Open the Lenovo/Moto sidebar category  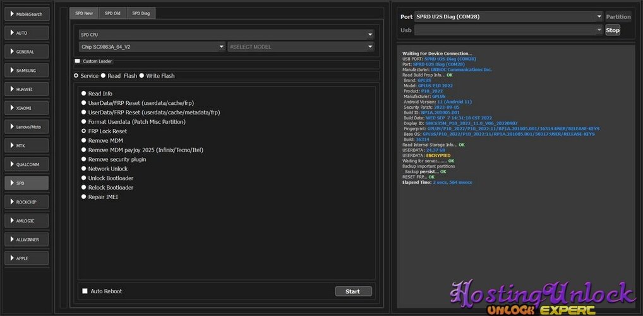click(x=27, y=127)
